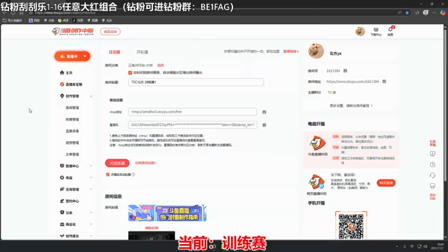Open the 抖音 bookmark in bookmarks bar
The height and width of the screenshot is (252, 448).
click(x=78, y=21)
